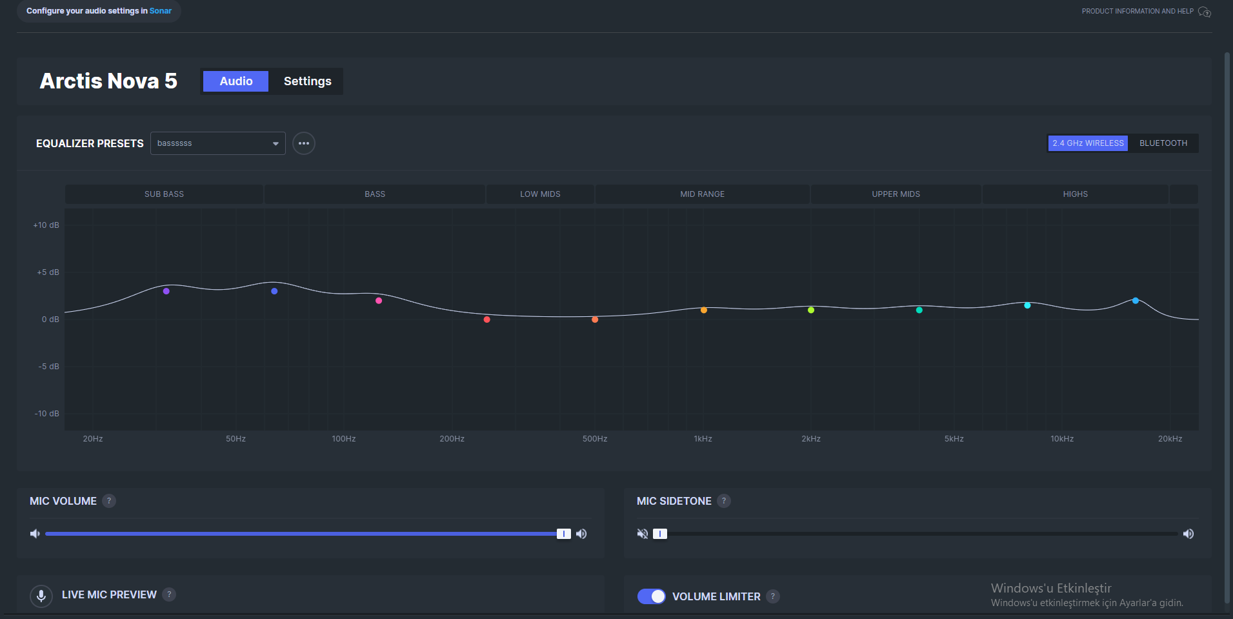
Task: Click the Mic Sidetone help question mark
Action: 724,501
